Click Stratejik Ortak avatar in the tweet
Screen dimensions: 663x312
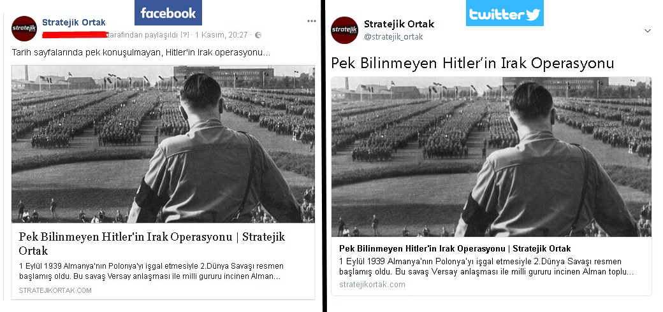[x=345, y=30]
